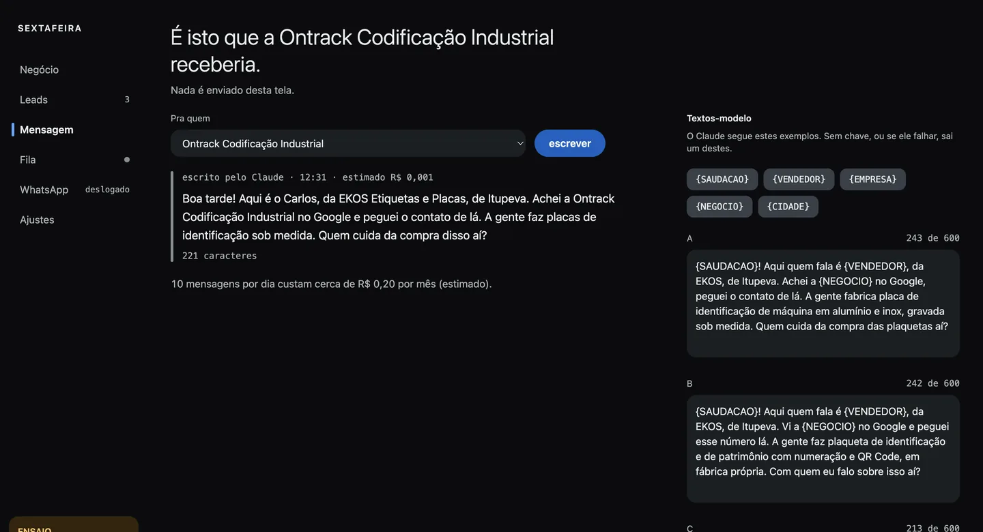Insert the {CIDADE} placeholder chip
Viewport: 983px width, 532px height.
coord(788,207)
